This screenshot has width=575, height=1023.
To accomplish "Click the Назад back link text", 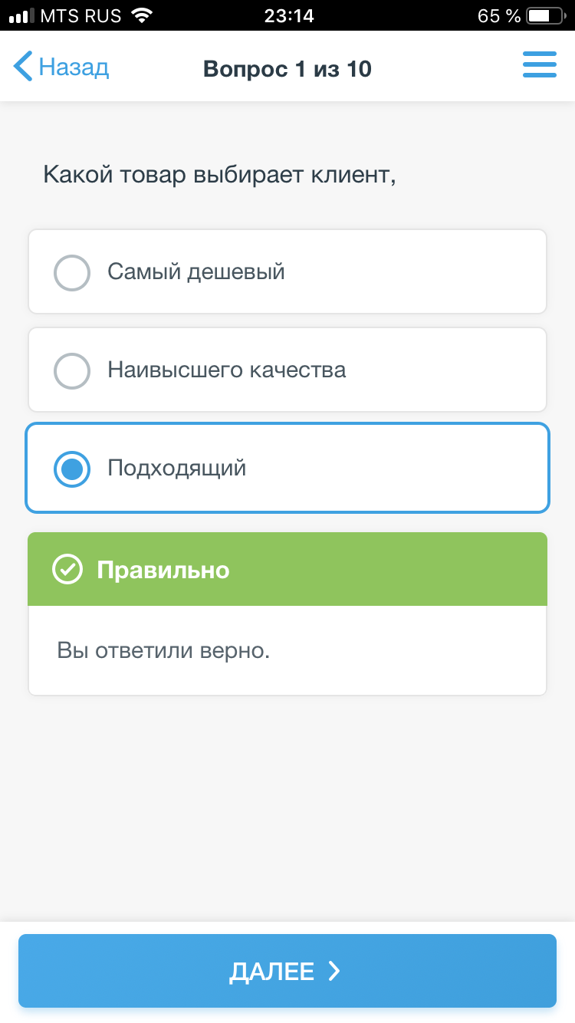I will click(x=74, y=67).
